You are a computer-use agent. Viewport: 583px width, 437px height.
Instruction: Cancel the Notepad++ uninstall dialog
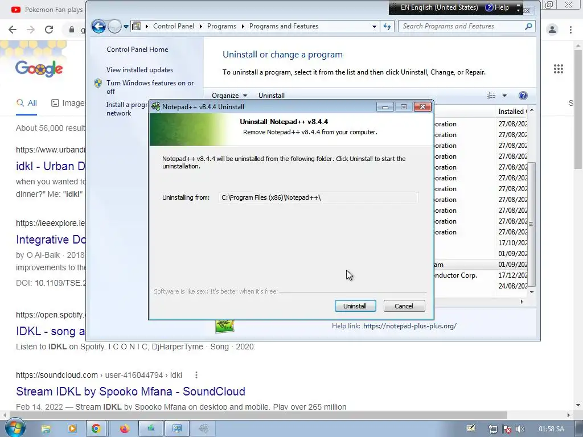[x=404, y=306]
